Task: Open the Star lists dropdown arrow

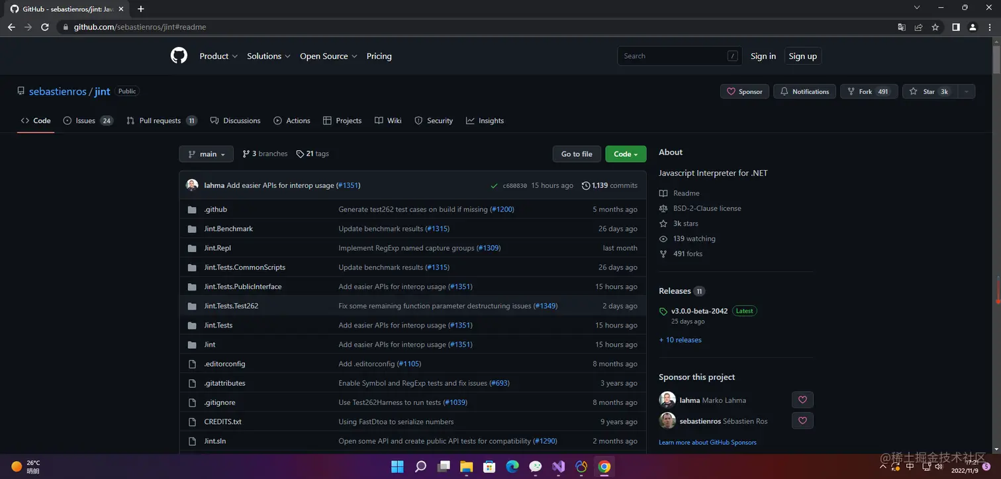Action: 967,91
